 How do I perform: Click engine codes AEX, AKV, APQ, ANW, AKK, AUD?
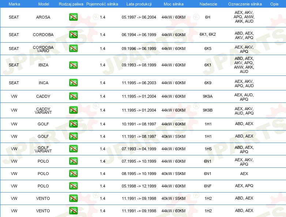[244, 17]
